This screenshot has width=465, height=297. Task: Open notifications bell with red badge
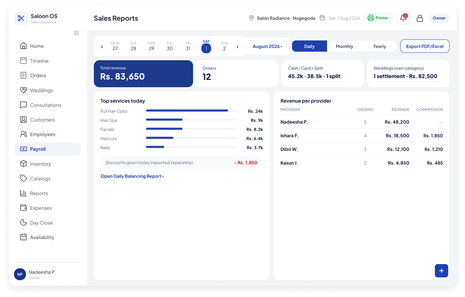403,18
